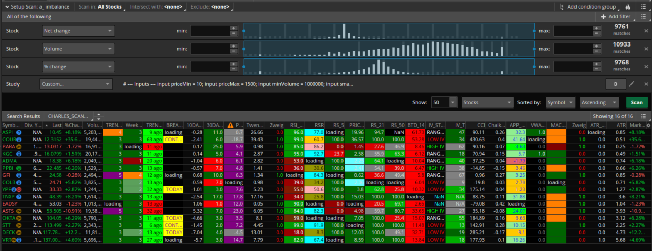Click the D aggregation period button

point(615,84)
